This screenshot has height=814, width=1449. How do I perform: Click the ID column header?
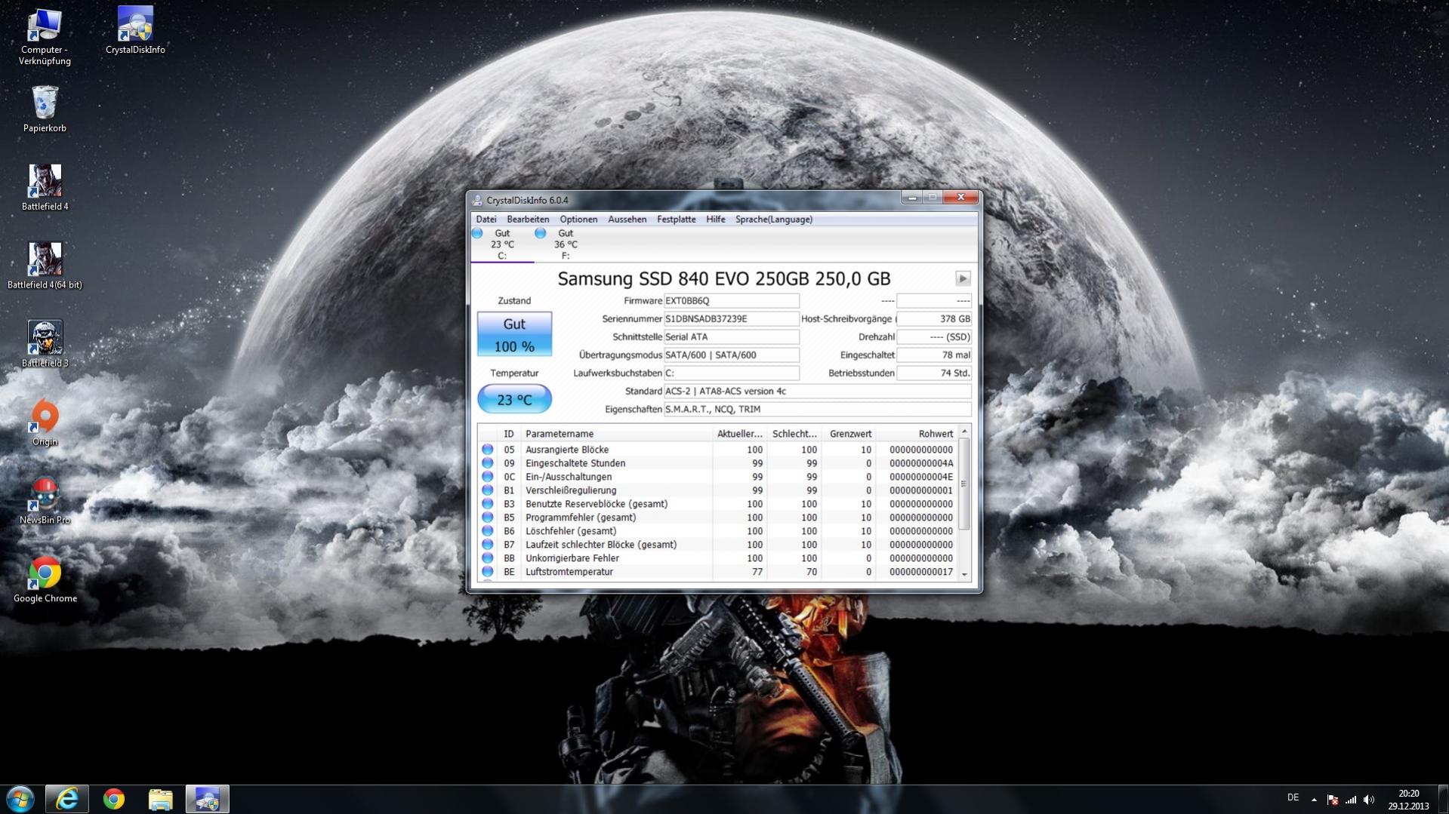(x=509, y=434)
